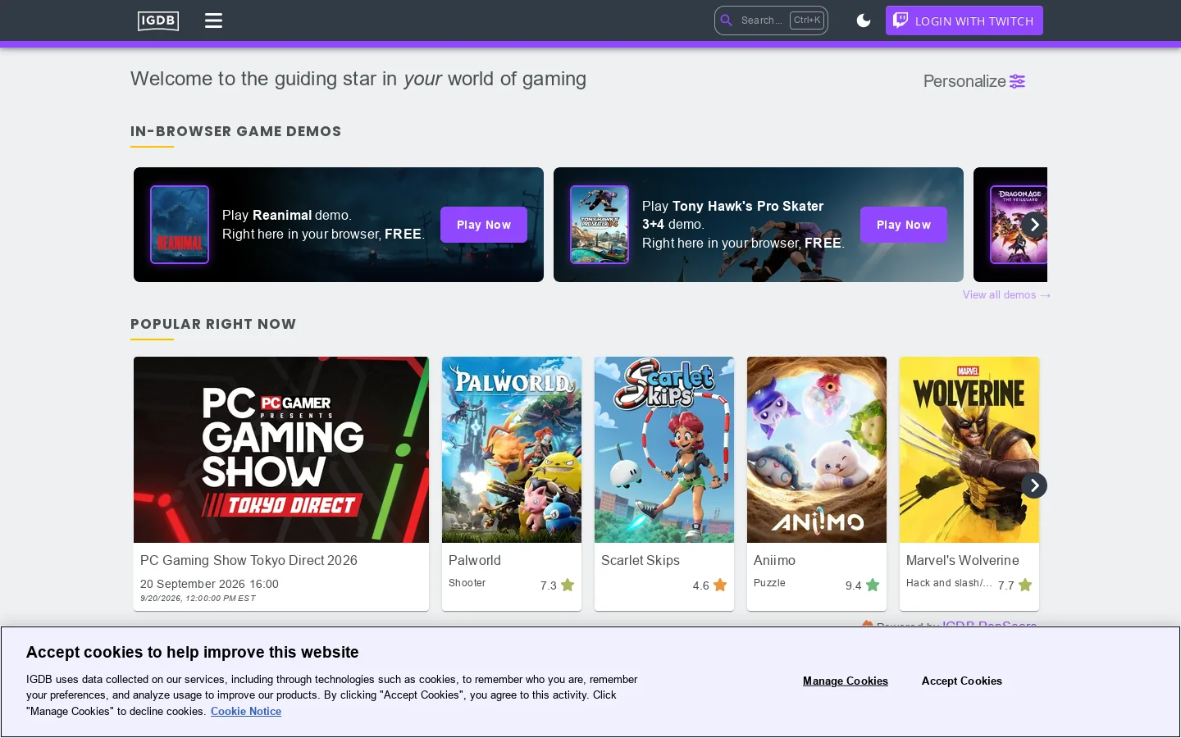The height and width of the screenshot is (738, 1181).
Task: Open Aniimo cover art
Action: click(x=817, y=449)
